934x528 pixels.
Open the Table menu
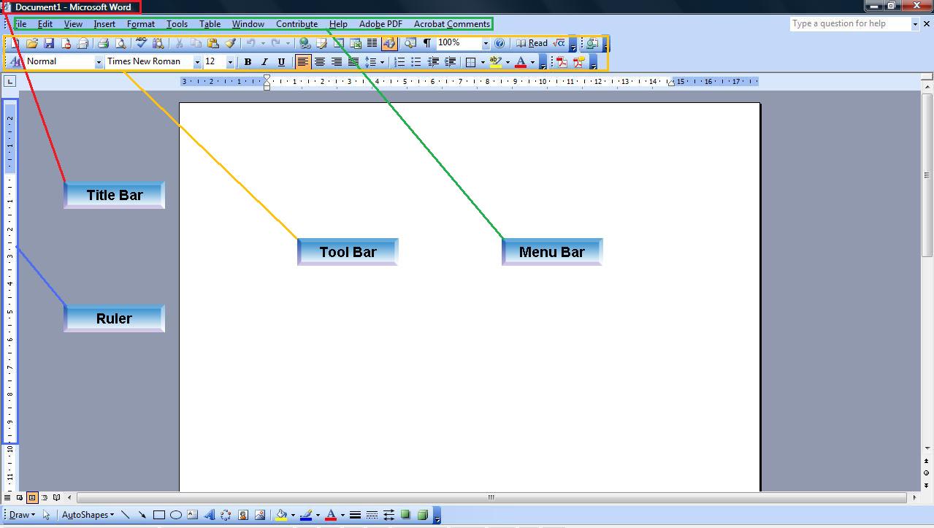tap(210, 24)
